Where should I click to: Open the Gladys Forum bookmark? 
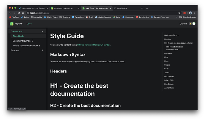click(x=51, y=17)
